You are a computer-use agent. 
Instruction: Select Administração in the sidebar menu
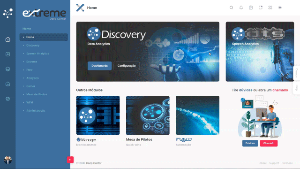point(36,111)
